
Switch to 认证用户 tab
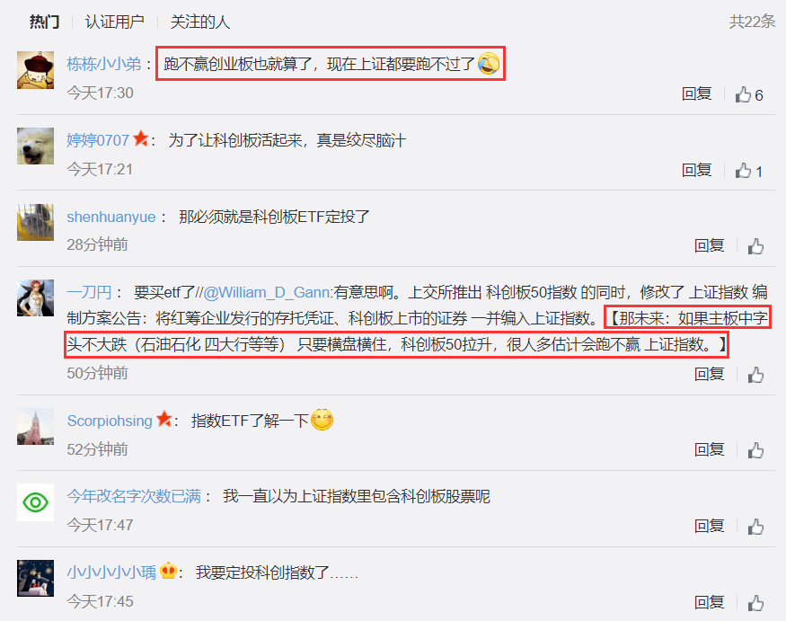115,22
